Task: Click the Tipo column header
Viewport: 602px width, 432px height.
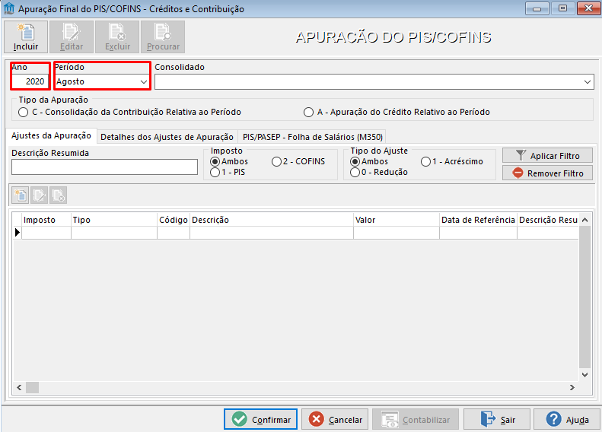Action: (114, 220)
